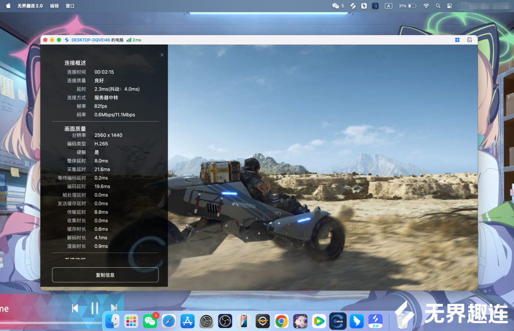This screenshot has width=514, height=331.
Task: Click the input source A indicator
Action: 388,6
